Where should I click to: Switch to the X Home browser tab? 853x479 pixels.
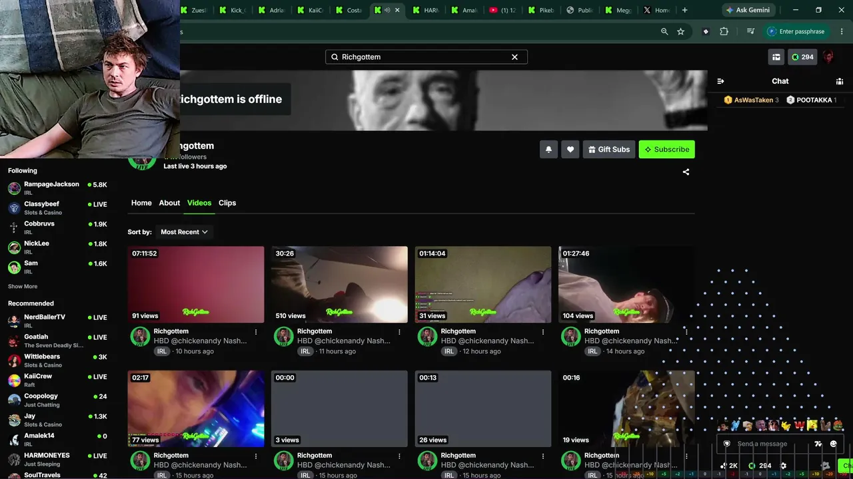656,10
